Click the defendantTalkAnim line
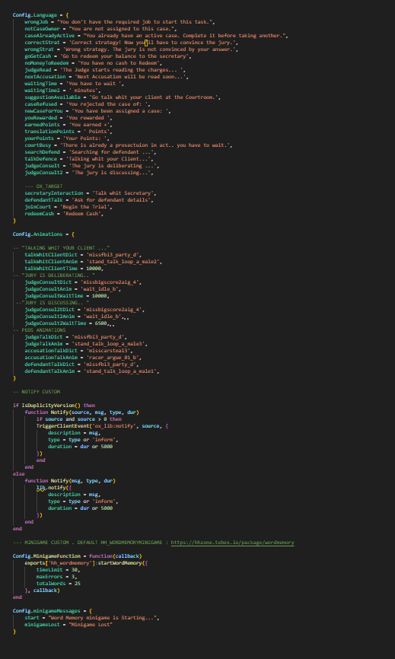This screenshot has height=659, width=395. 92,371
